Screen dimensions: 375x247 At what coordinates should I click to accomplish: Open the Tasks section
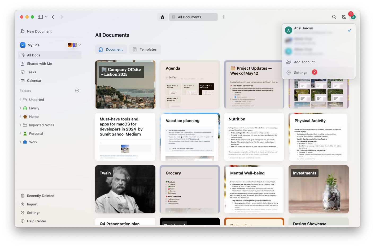(x=50, y=72)
